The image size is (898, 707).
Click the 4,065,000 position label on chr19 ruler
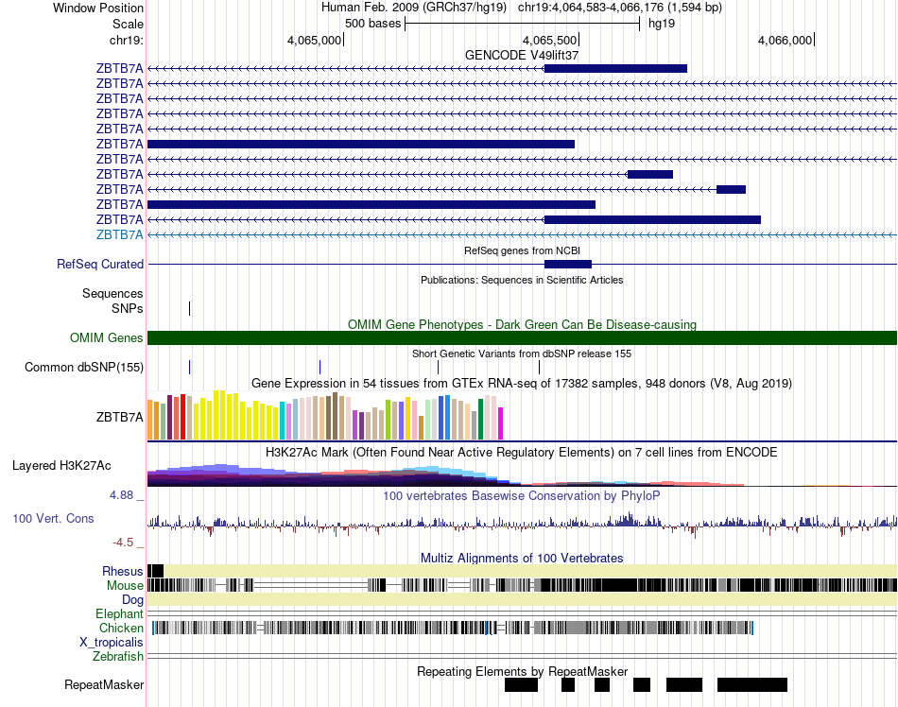point(314,40)
